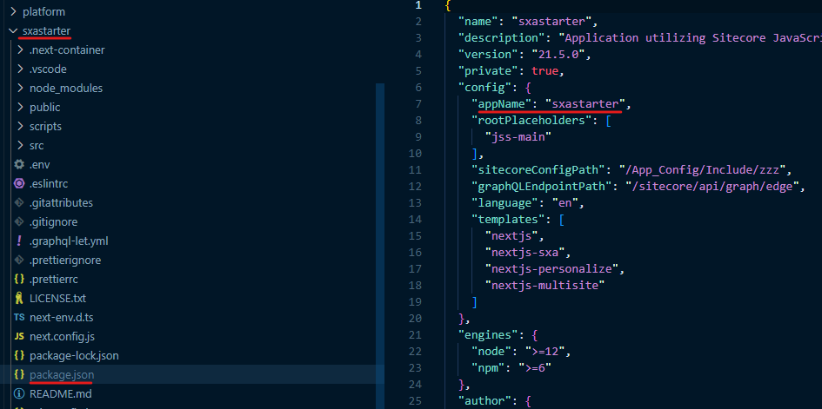Image resolution: width=822 pixels, height=409 pixels.
Task: Open the .env file
Action: [40, 164]
